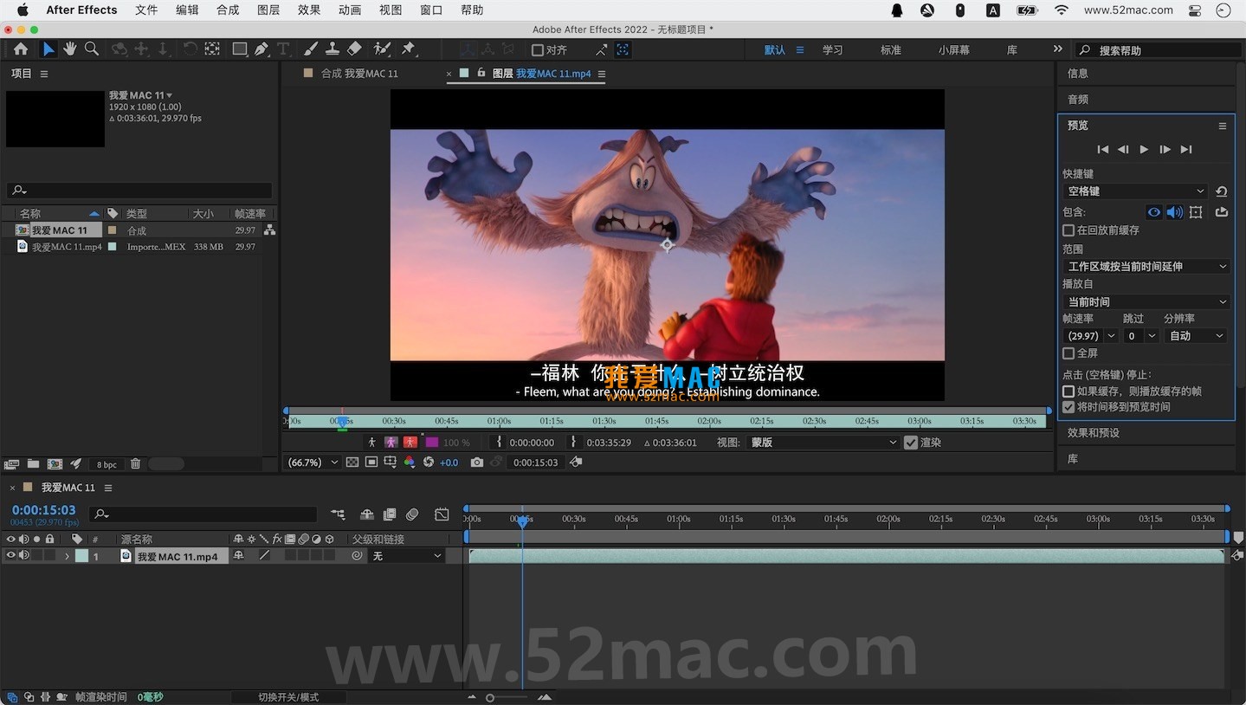Image resolution: width=1246 pixels, height=705 pixels.
Task: Select the Eraser tool
Action: 354,49
